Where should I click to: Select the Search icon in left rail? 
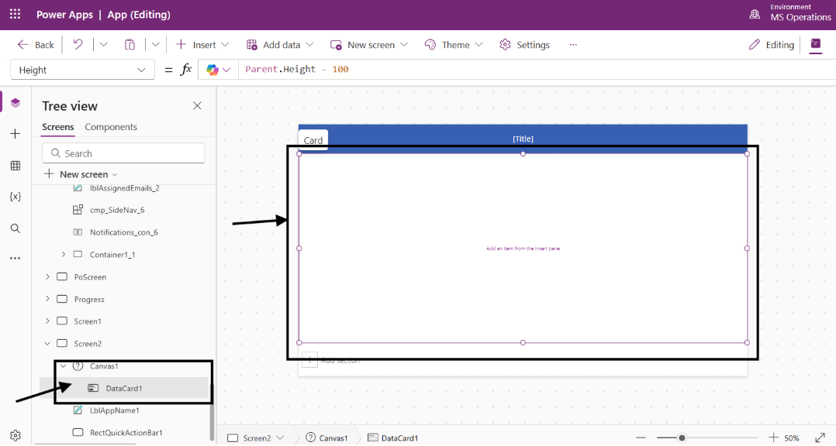pyautogui.click(x=15, y=228)
